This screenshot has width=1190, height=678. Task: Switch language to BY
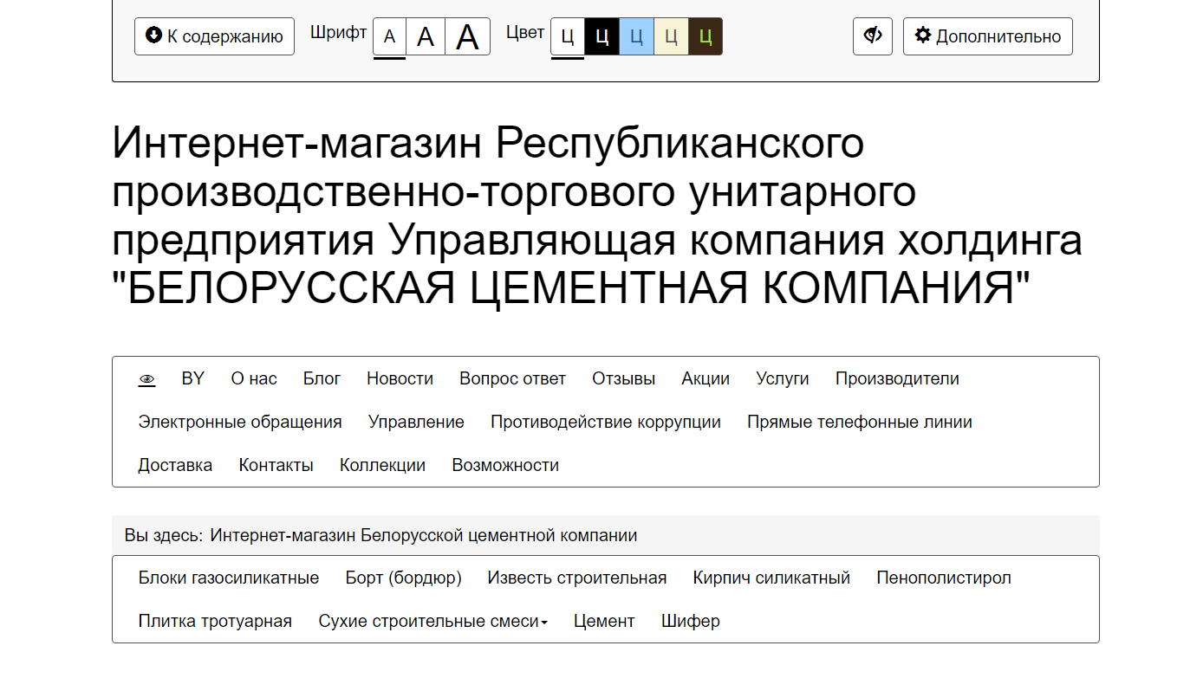[193, 378]
